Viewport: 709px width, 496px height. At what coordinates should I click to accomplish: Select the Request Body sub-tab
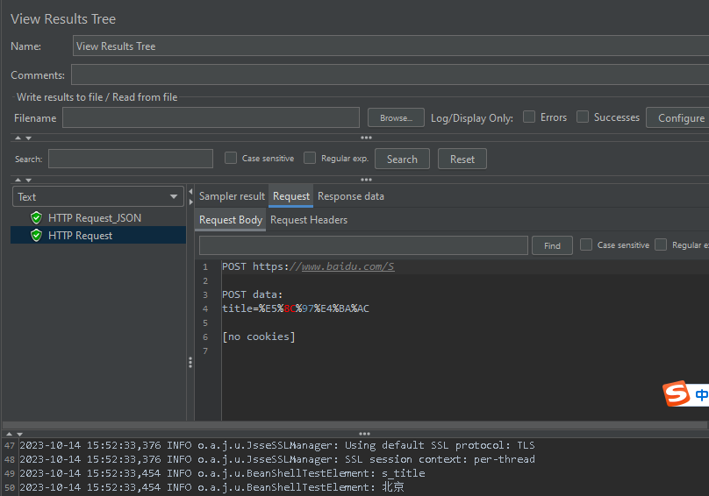tap(231, 220)
